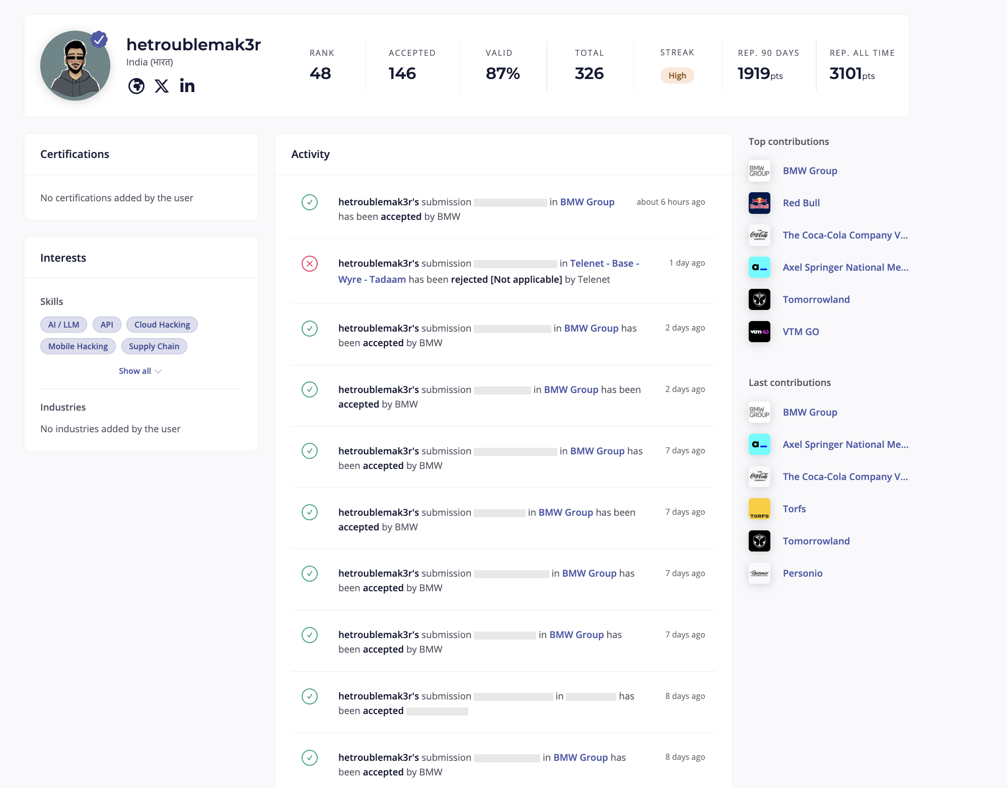
Task: Click the username heading hetroublemak3r
Action: pos(193,44)
